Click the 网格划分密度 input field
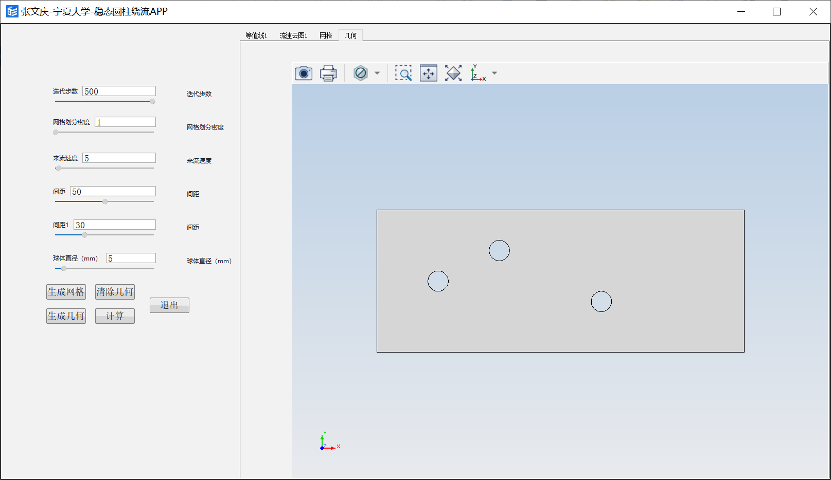The height and width of the screenshot is (480, 831). point(125,122)
